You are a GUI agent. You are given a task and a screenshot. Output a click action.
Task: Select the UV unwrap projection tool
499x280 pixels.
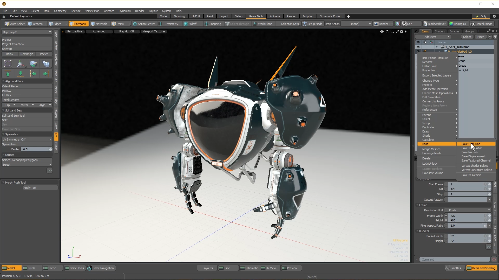pyautogui.click(x=33, y=64)
